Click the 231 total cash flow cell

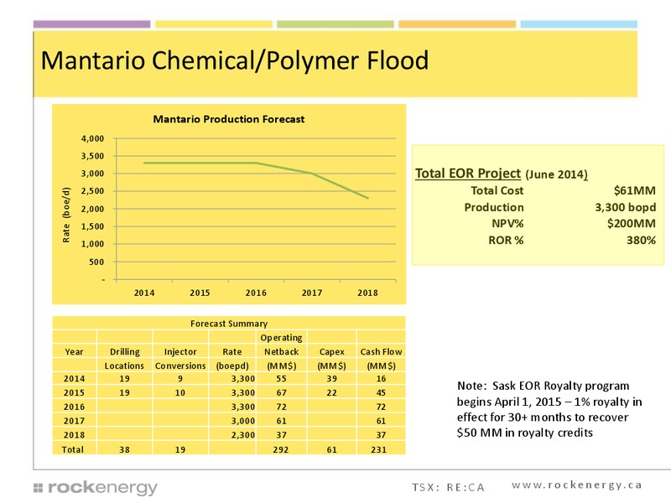379,449
